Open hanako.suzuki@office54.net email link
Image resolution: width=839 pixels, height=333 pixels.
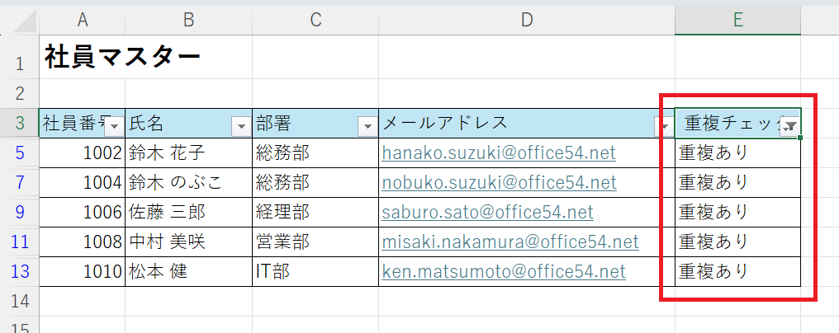click(x=499, y=152)
